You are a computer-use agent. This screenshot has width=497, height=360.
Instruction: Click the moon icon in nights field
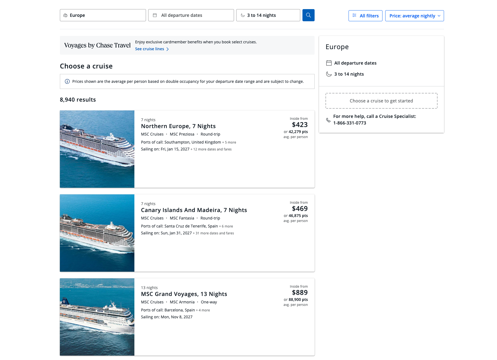[x=243, y=15]
